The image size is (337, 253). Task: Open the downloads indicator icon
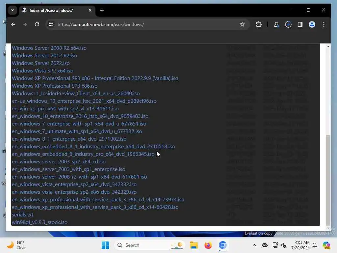(288, 24)
